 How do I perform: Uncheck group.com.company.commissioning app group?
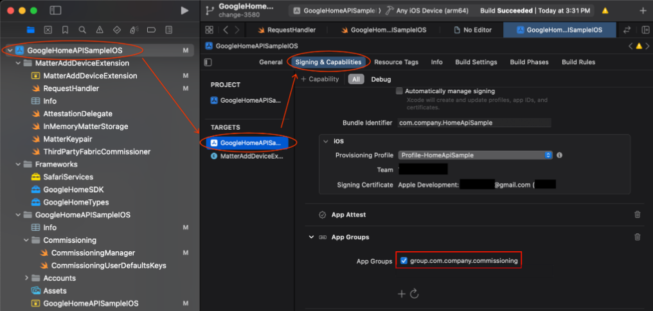point(404,260)
